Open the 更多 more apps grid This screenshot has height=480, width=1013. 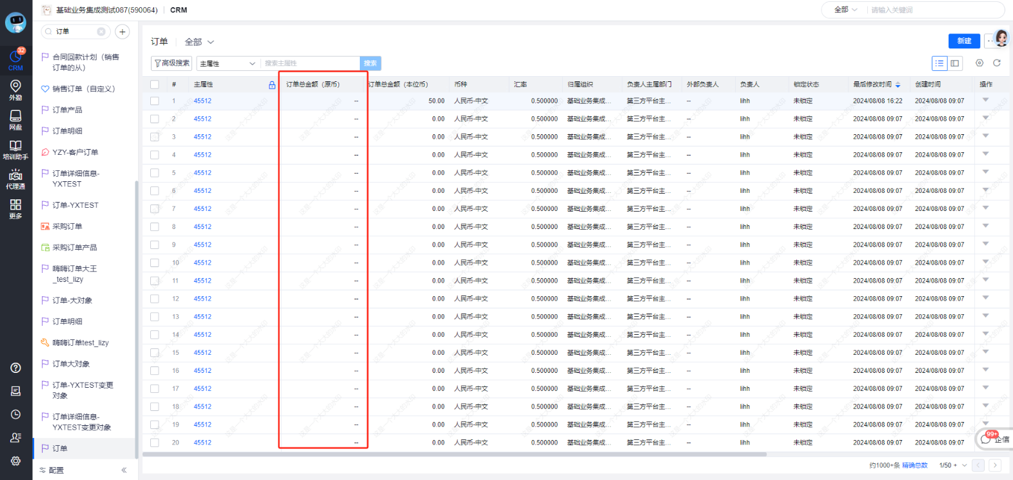(x=15, y=208)
